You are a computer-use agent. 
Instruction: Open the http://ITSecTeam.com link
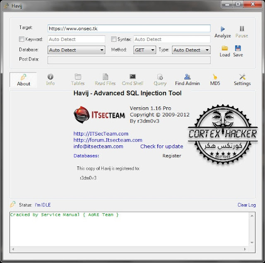click(x=101, y=134)
